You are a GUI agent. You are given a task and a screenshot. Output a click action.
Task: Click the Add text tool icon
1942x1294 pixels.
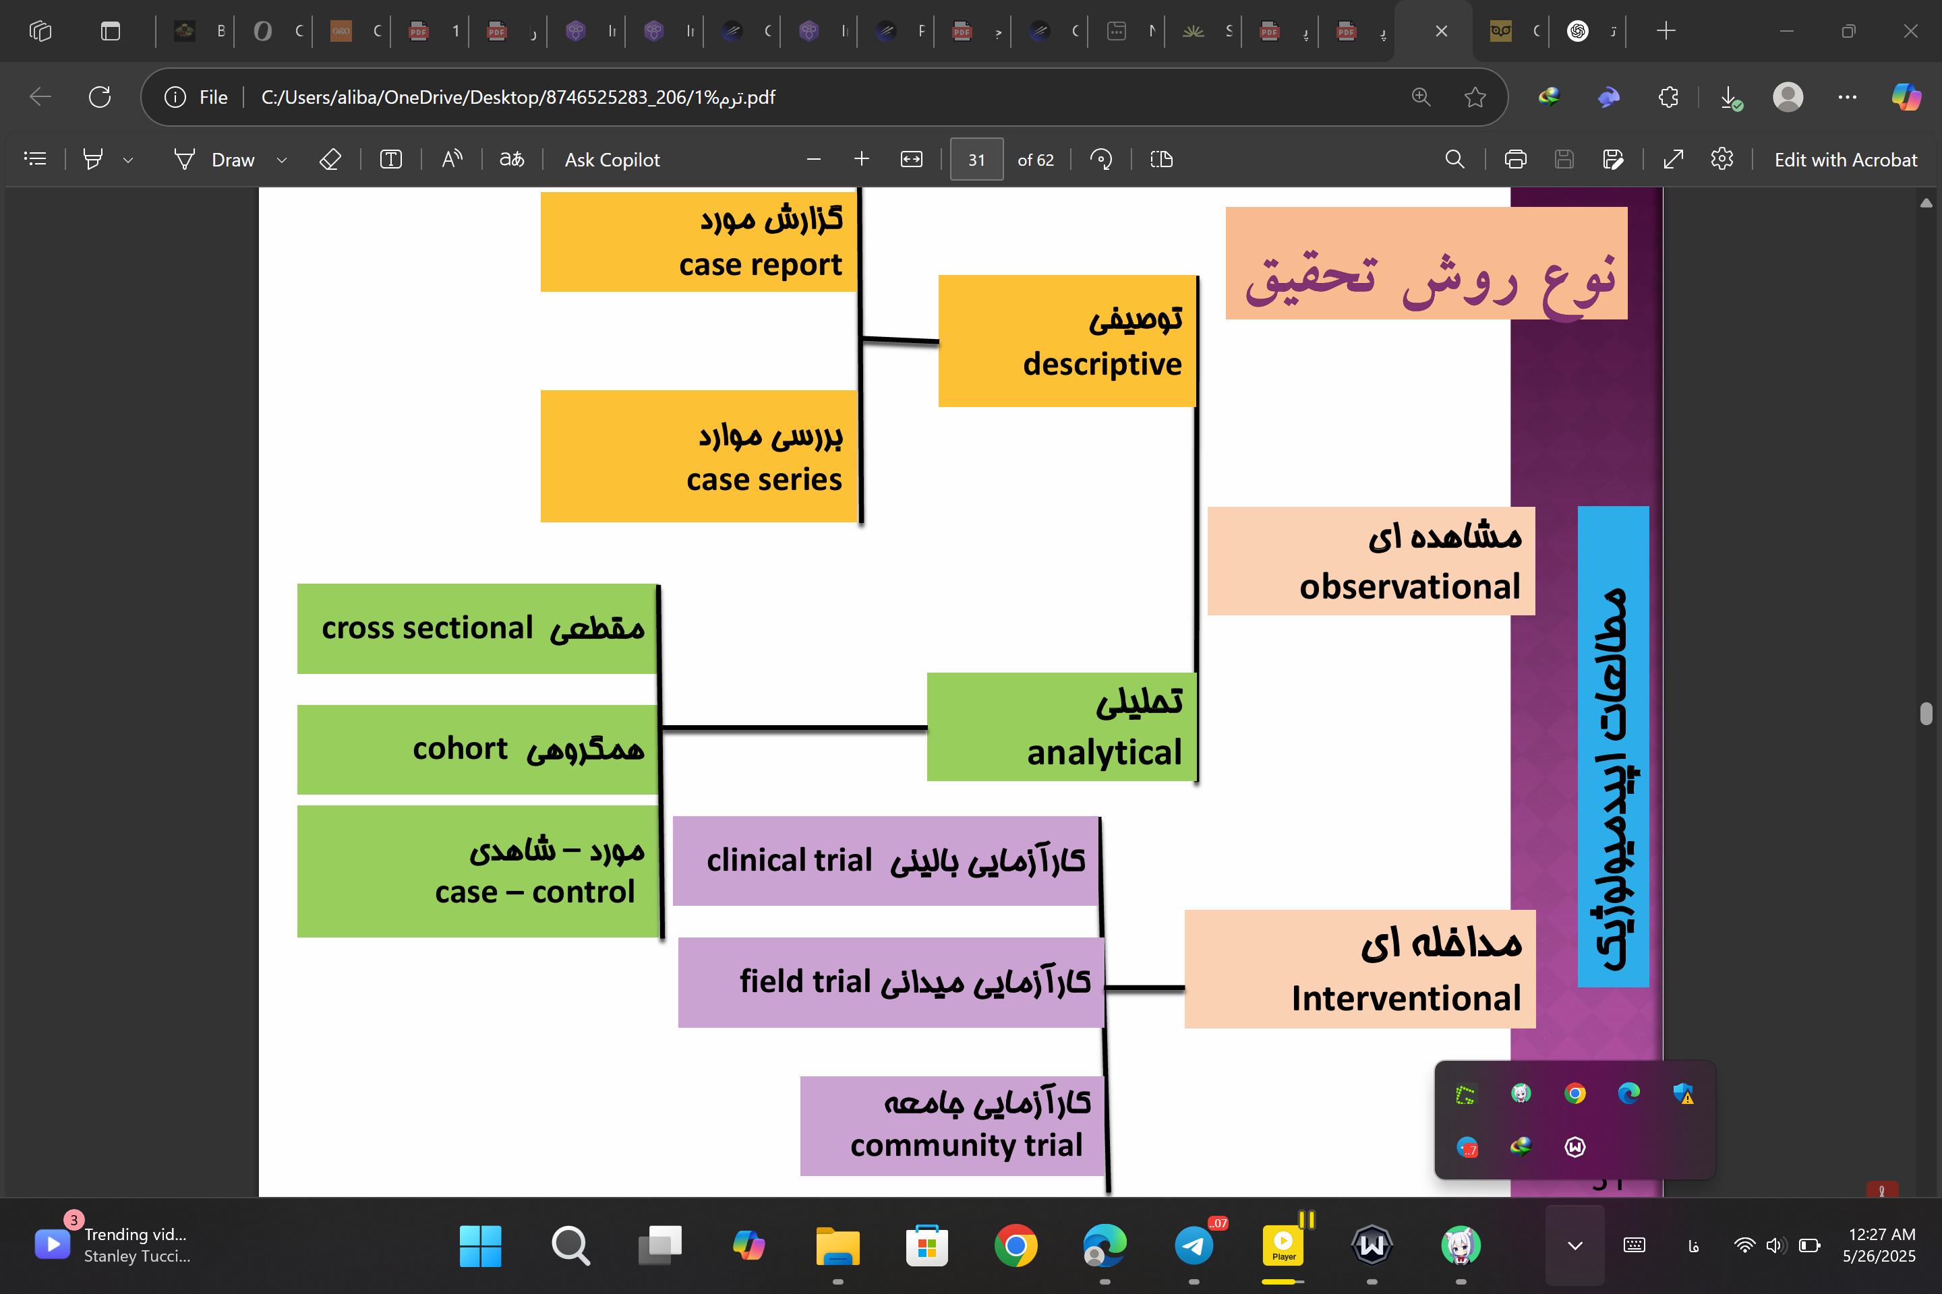point(390,159)
